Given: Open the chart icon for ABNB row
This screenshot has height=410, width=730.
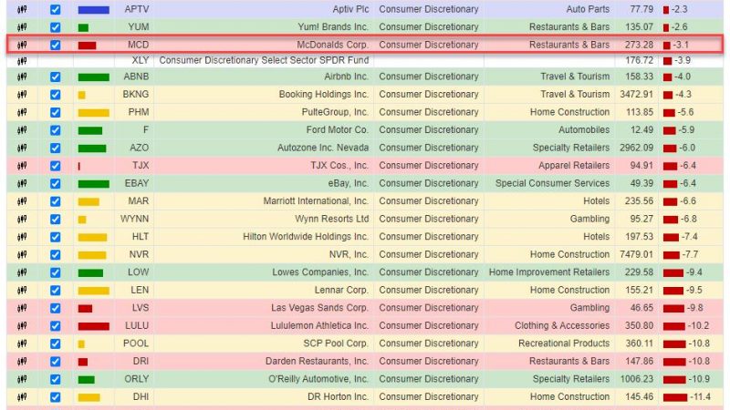Looking at the screenshot, I should 22,77.
